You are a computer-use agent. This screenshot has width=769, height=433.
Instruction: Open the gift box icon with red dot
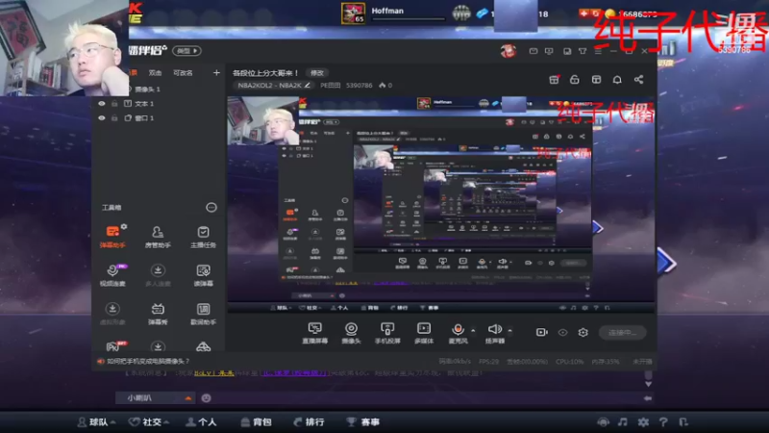point(555,80)
